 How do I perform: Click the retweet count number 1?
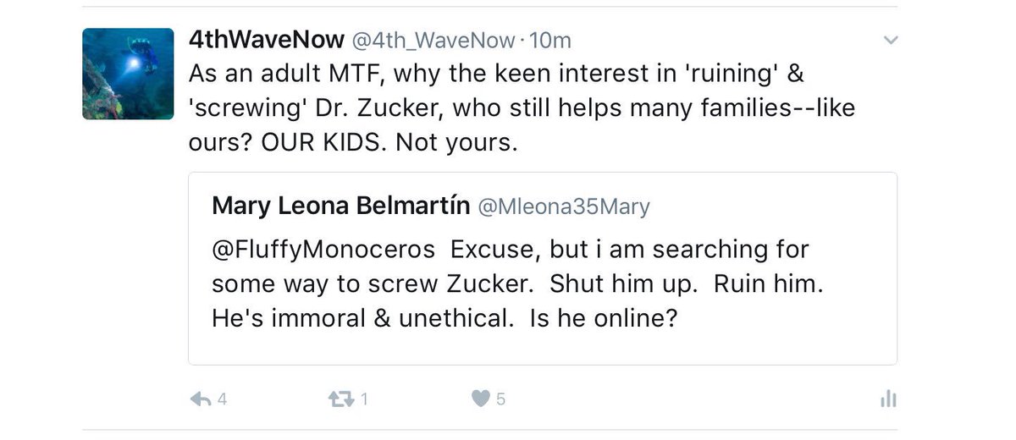tap(364, 399)
